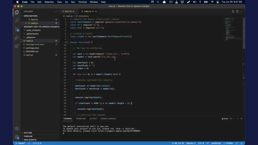
Task: Open the Go menu
Action: pos(67,2)
